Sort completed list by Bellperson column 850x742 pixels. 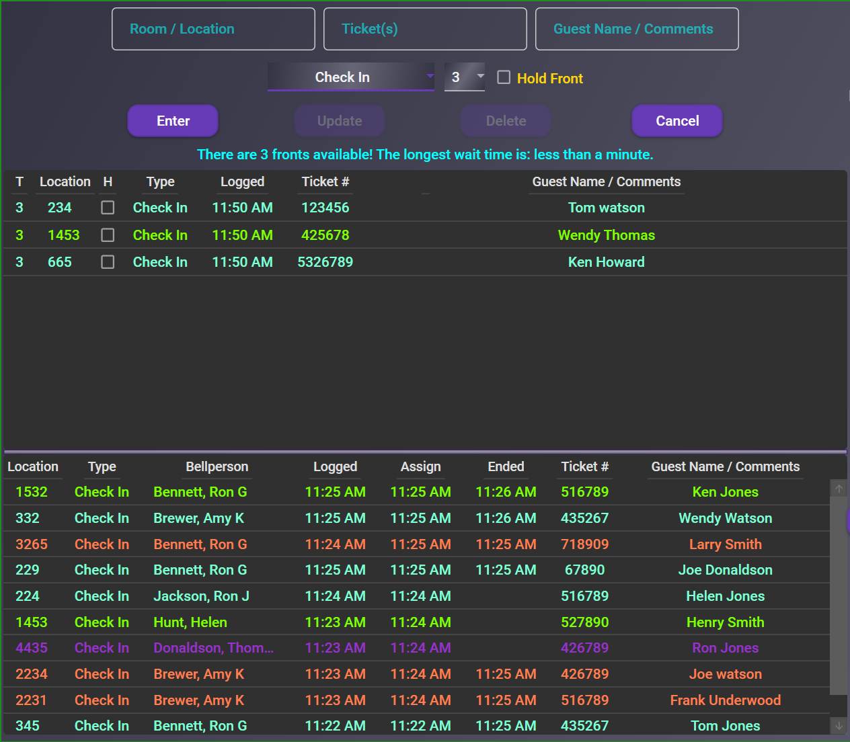coord(217,467)
